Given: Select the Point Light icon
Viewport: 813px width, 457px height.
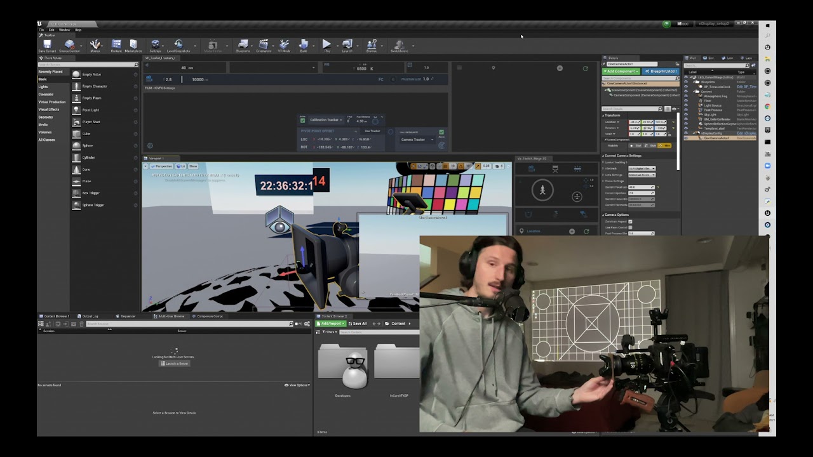Looking at the screenshot, I should (x=76, y=110).
